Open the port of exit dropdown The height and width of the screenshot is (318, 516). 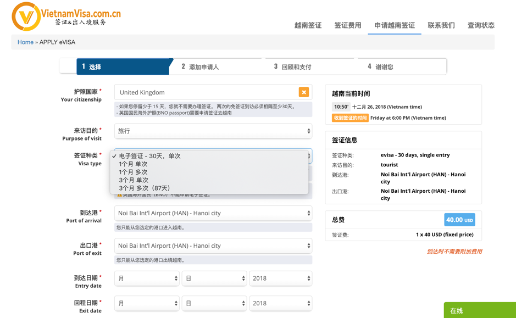pos(213,246)
